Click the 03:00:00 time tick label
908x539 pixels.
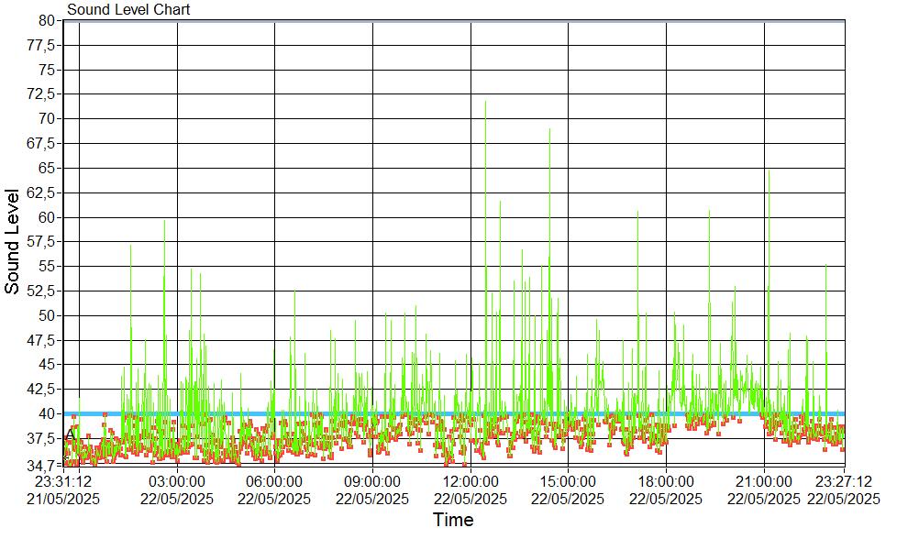[x=177, y=480]
